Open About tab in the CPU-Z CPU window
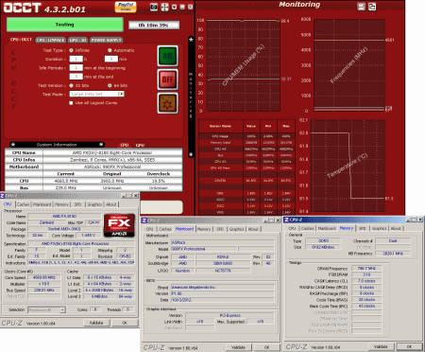The width and height of the screenshot is (425, 352). point(111,204)
